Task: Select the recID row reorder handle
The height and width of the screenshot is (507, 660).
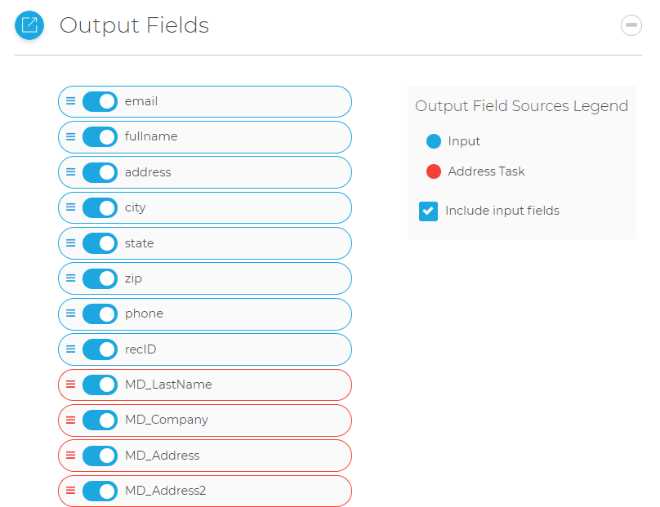Action: pyautogui.click(x=70, y=349)
